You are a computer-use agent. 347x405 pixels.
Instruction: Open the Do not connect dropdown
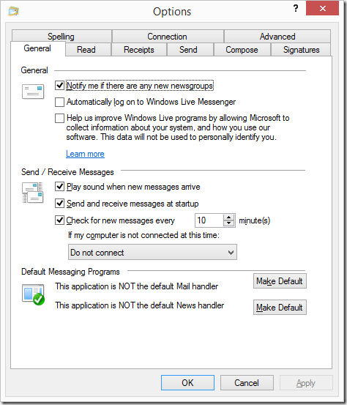pyautogui.click(x=152, y=252)
